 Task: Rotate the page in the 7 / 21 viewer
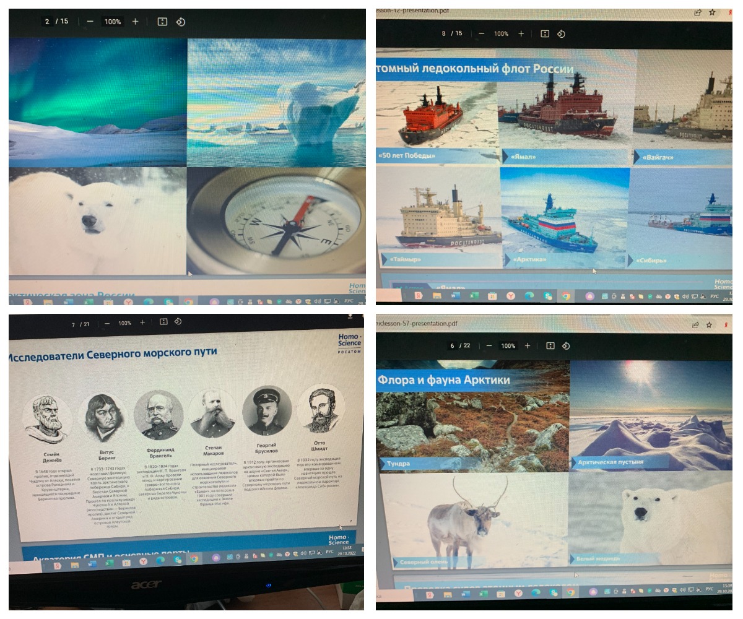pos(178,322)
